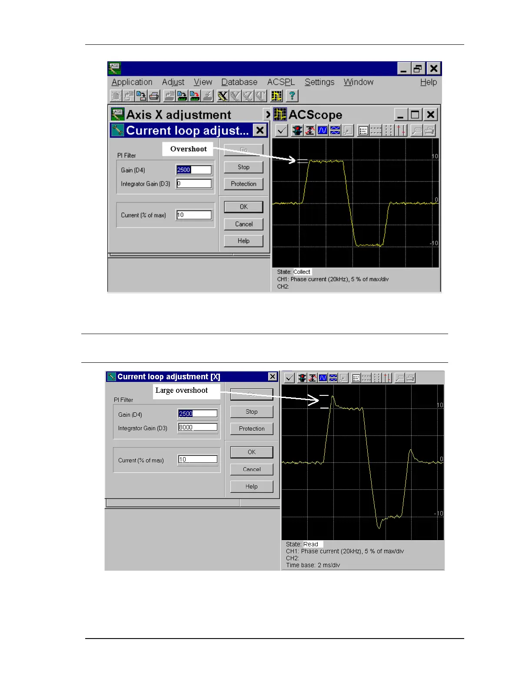
Task: Click Protection in Current loop adjust... dialog
Action: (x=243, y=184)
